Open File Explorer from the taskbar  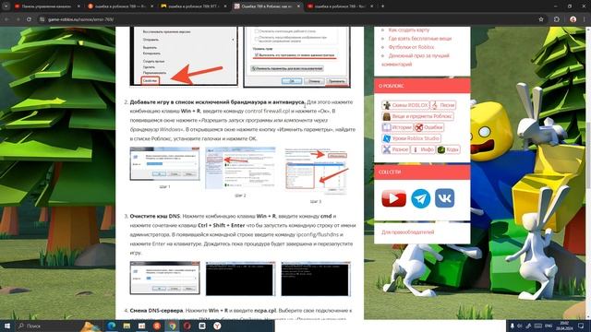(127, 326)
